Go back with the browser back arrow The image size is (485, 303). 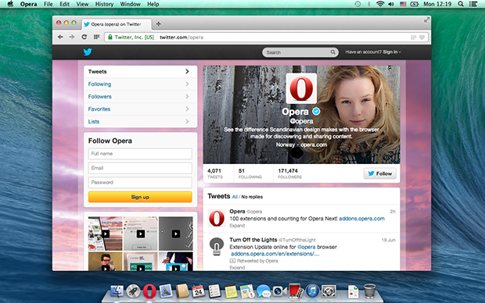[x=60, y=37]
